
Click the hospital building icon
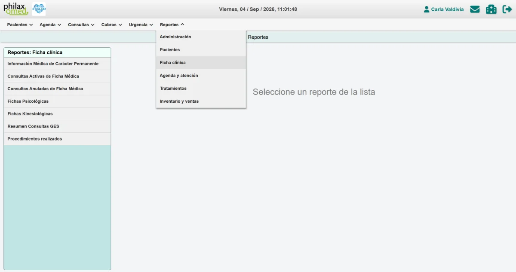[x=491, y=9]
